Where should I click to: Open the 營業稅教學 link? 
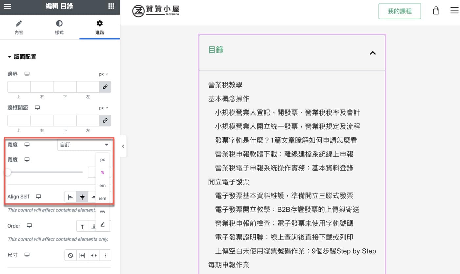click(x=225, y=85)
